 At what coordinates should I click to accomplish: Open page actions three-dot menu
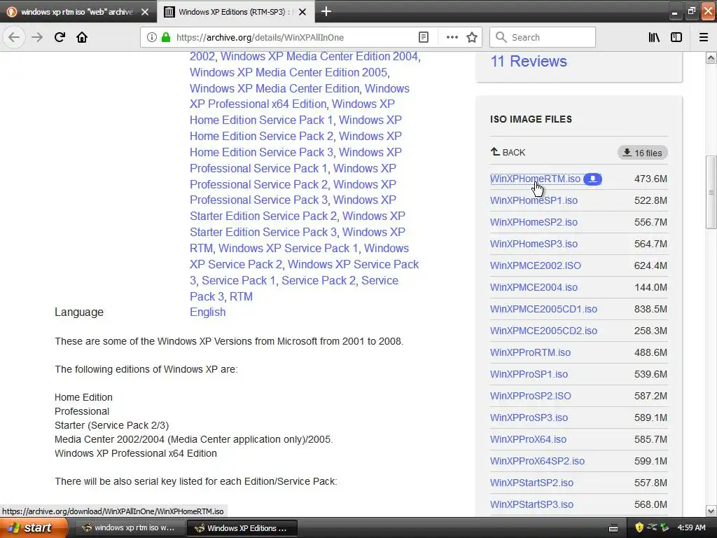[452, 37]
